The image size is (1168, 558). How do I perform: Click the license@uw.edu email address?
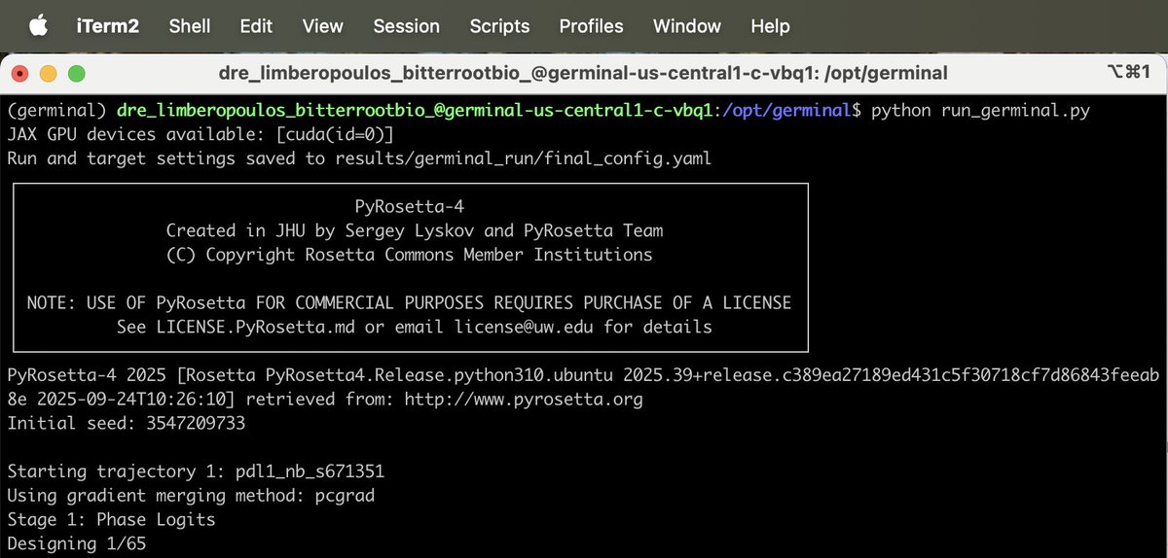(526, 327)
